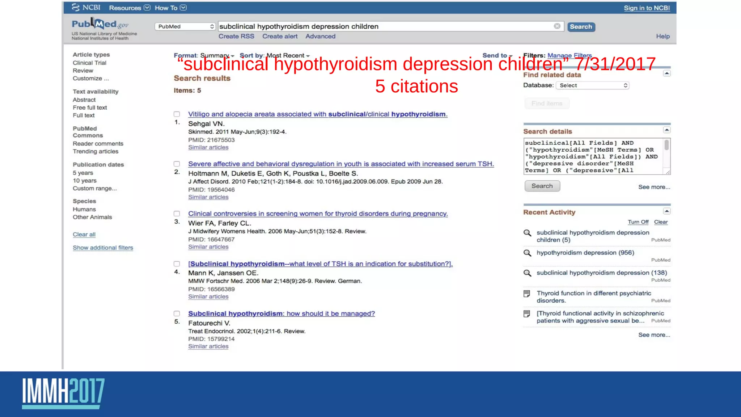This screenshot has width=741, height=417.
Task: Click See more under Search details
Action: click(x=654, y=187)
